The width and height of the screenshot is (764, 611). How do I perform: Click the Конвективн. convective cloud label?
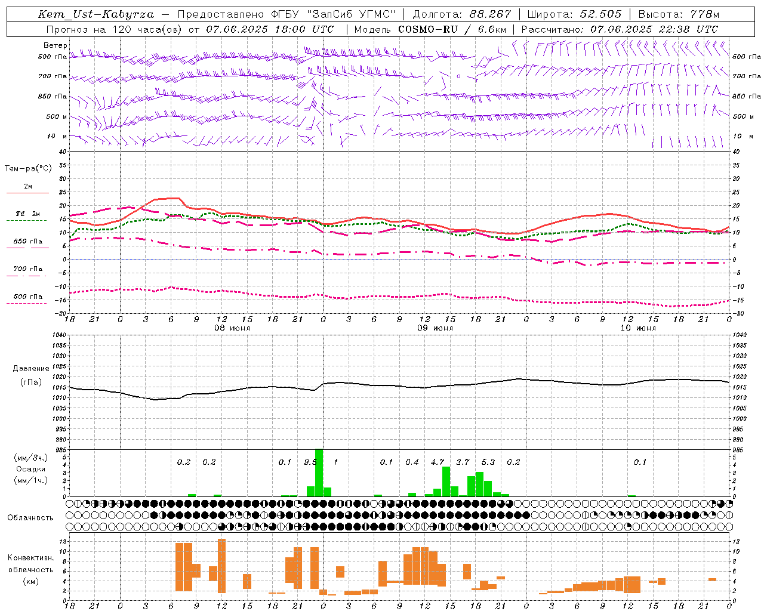pyautogui.click(x=31, y=558)
